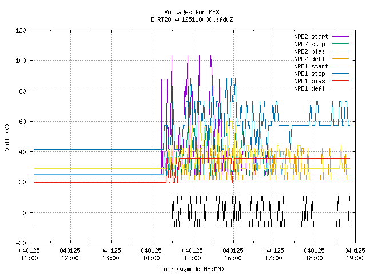
Task: Click the x-axis tick label 19:00
Action: coord(355,258)
